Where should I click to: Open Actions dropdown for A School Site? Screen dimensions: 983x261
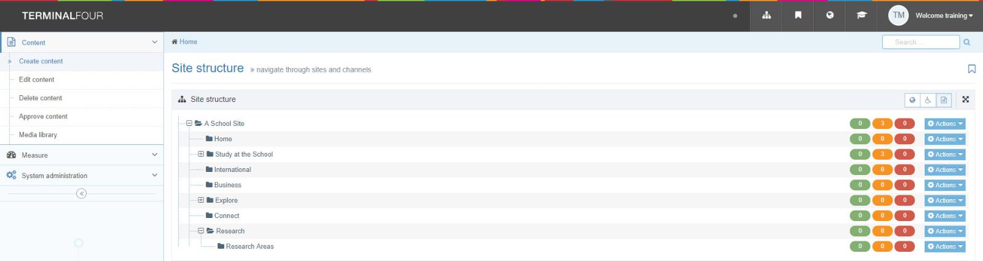945,123
